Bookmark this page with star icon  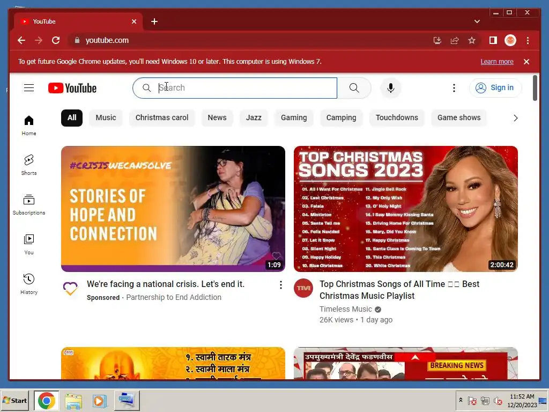pos(472,40)
